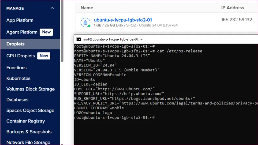The height and width of the screenshot is (145, 258).
Task: Click the sidebar vertical scrollbar
Action: [62, 31]
